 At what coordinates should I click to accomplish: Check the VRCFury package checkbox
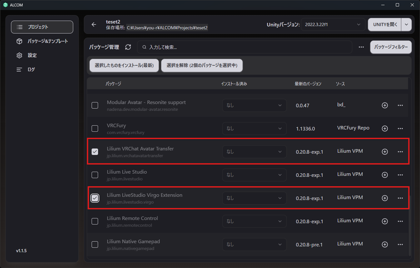click(95, 129)
